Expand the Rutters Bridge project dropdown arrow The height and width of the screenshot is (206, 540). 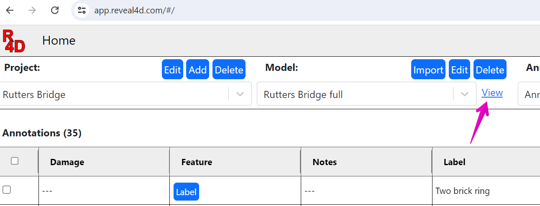240,94
